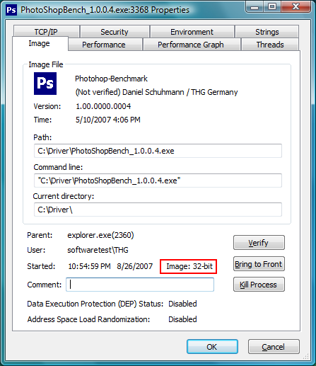The height and width of the screenshot is (366, 316).
Task: Click the Cancel button
Action: pos(274,347)
